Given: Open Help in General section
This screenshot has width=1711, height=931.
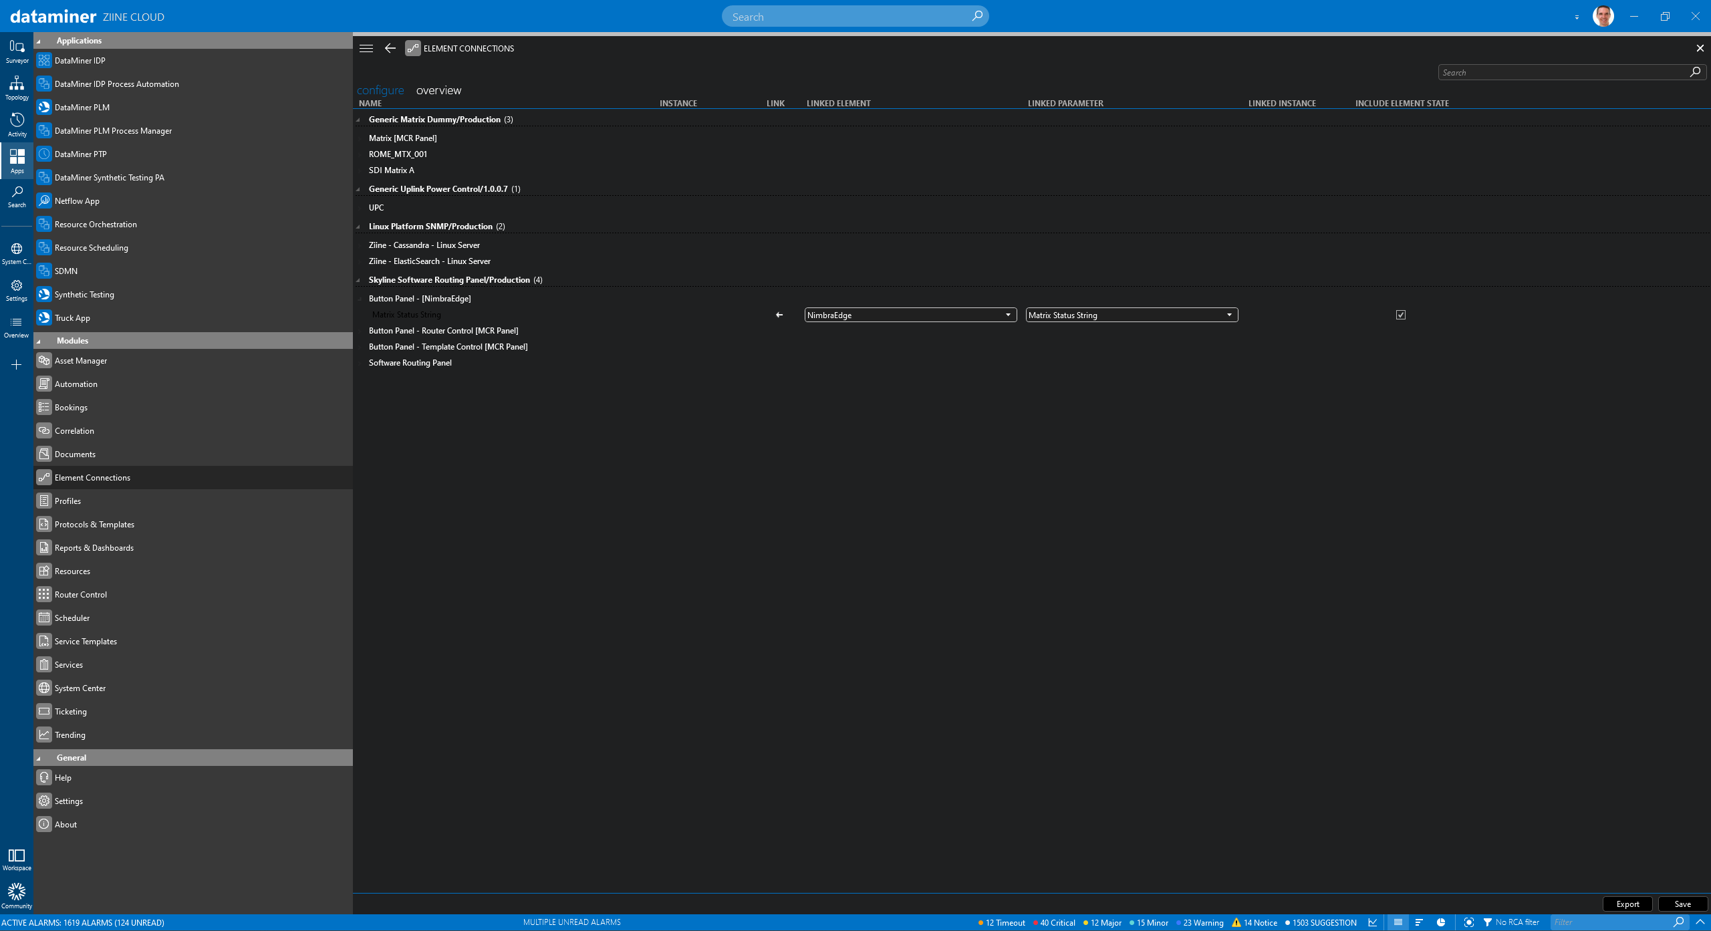Looking at the screenshot, I should point(193,777).
